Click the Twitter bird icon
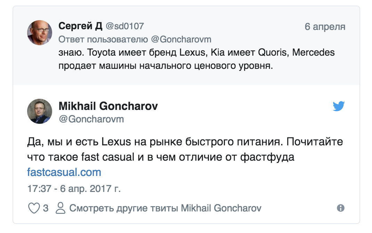The image size is (372, 233). coord(339,106)
